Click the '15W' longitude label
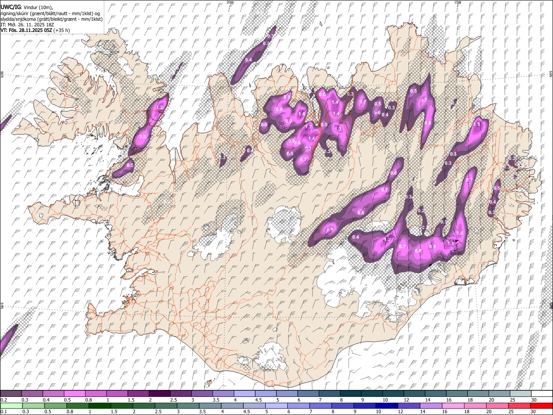Image resolution: width=553 pixels, height=415 pixels. (458, 2)
